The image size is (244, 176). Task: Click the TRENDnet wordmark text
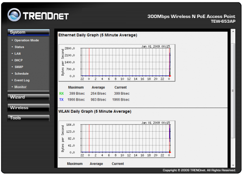point(46,16)
